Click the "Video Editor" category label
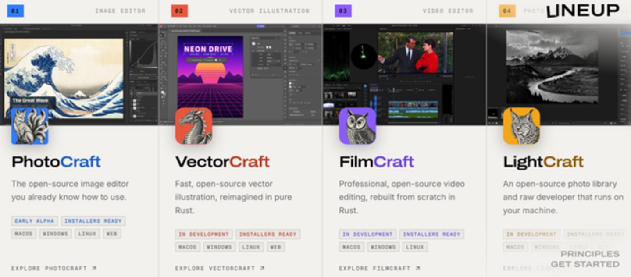Image resolution: width=631 pixels, height=277 pixels. pos(448,11)
